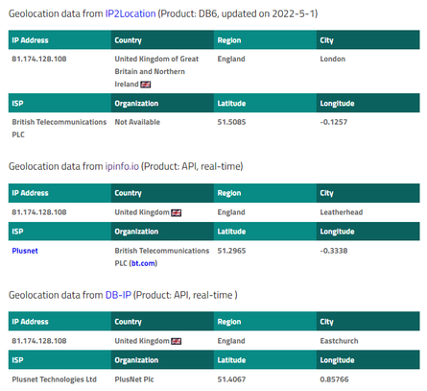Screen dimensions: 427x391
Task: Open the ipinfo.io link in the heading
Action: 122,166
